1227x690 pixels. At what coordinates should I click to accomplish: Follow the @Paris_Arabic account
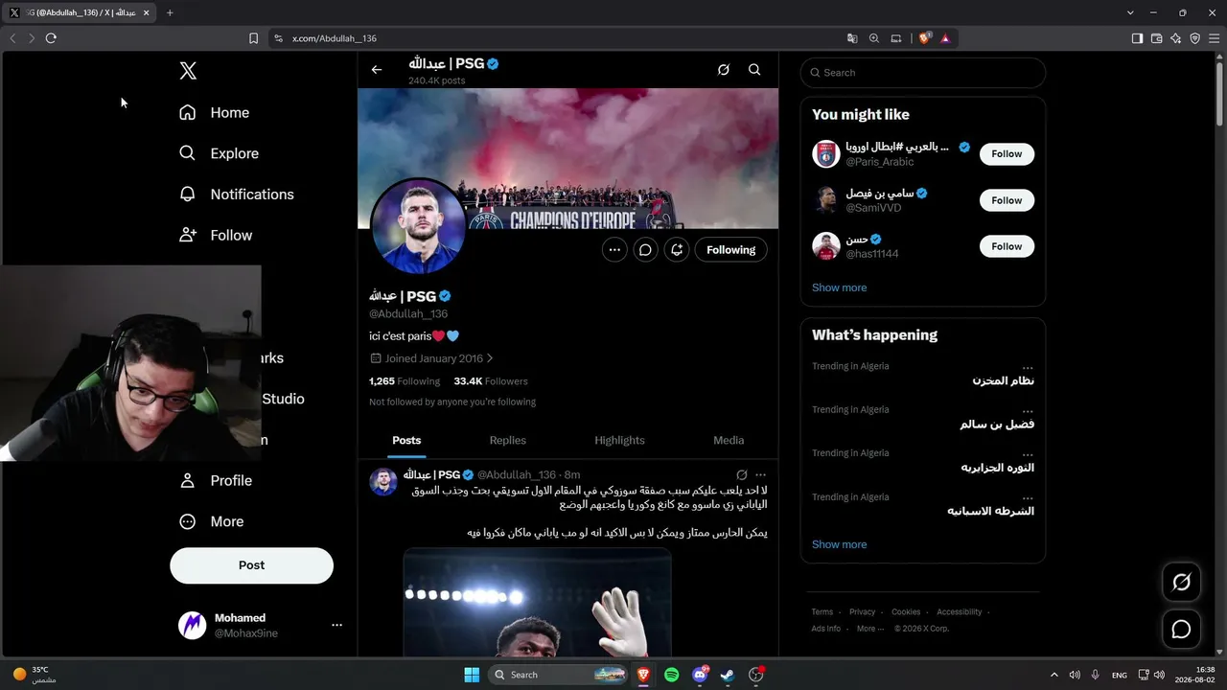click(x=1007, y=154)
